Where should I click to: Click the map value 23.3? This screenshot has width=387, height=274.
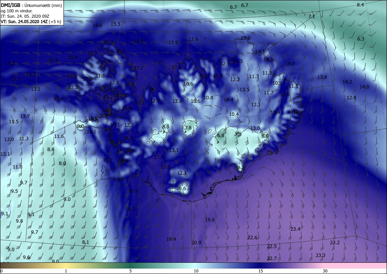click(x=320, y=255)
